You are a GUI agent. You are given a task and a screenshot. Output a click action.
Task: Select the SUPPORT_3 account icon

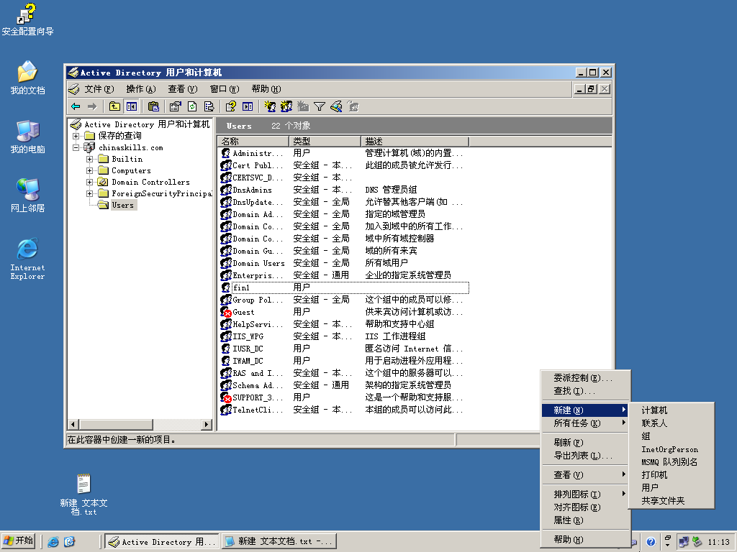[226, 397]
